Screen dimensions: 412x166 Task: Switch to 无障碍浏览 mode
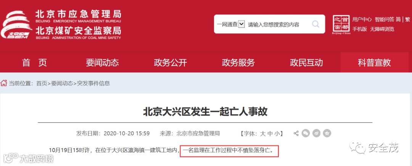click(382, 29)
